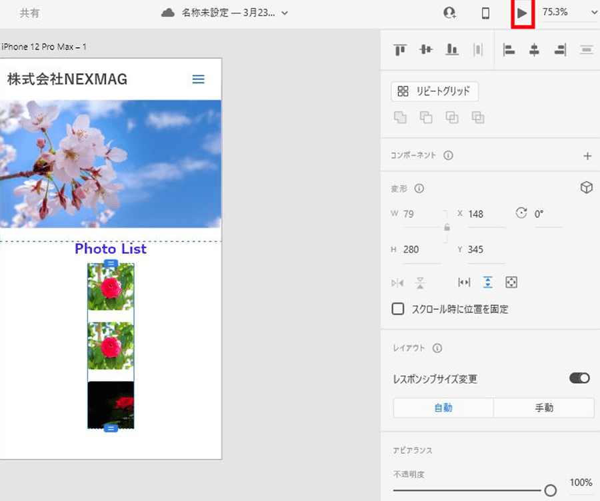Toggle the aspect ratio lock icon
This screenshot has width=600, height=501.
[x=447, y=228]
